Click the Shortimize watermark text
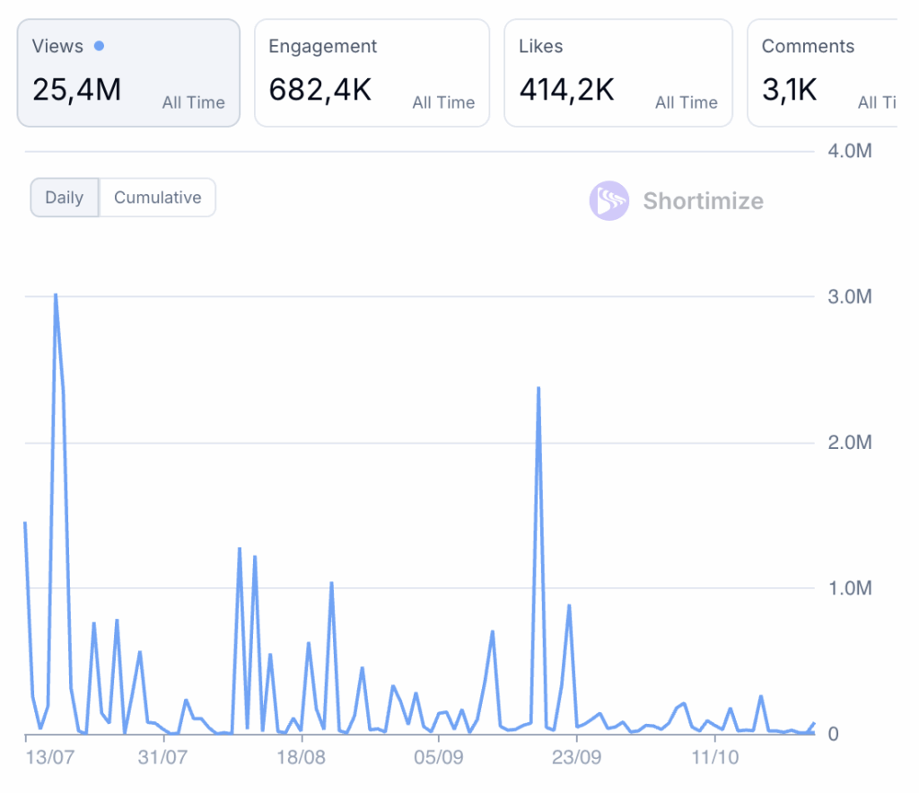 703,201
